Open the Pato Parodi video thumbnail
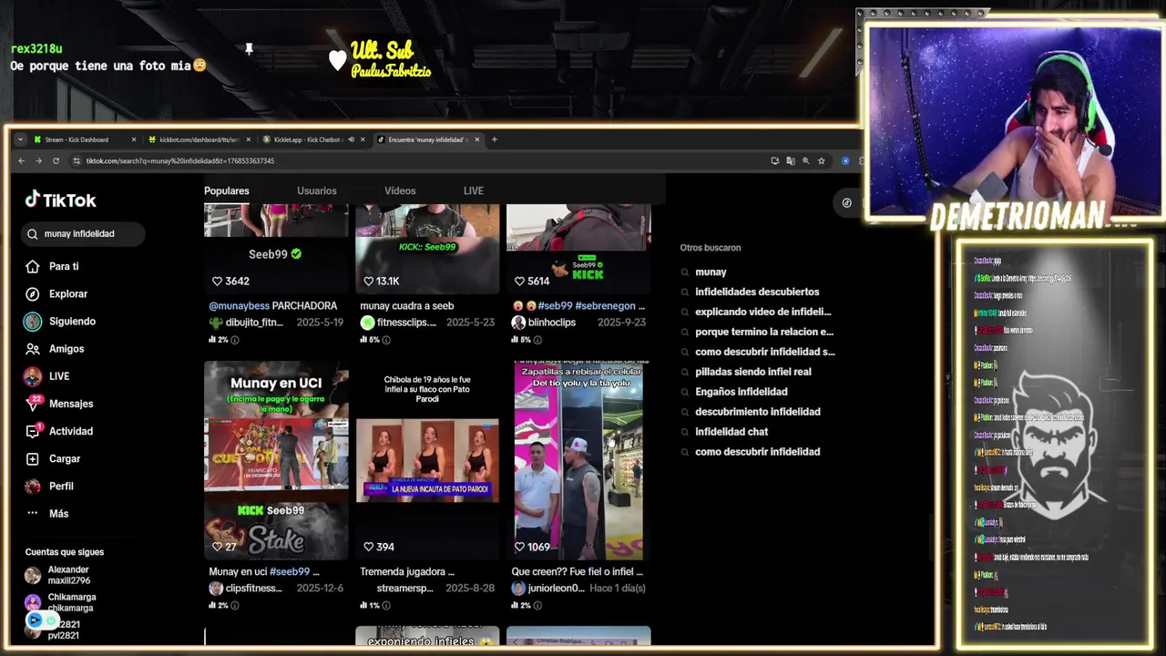The width and height of the screenshot is (1166, 656). 427,460
